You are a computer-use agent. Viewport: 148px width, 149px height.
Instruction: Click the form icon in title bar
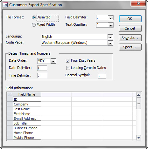click(x=5, y=5)
